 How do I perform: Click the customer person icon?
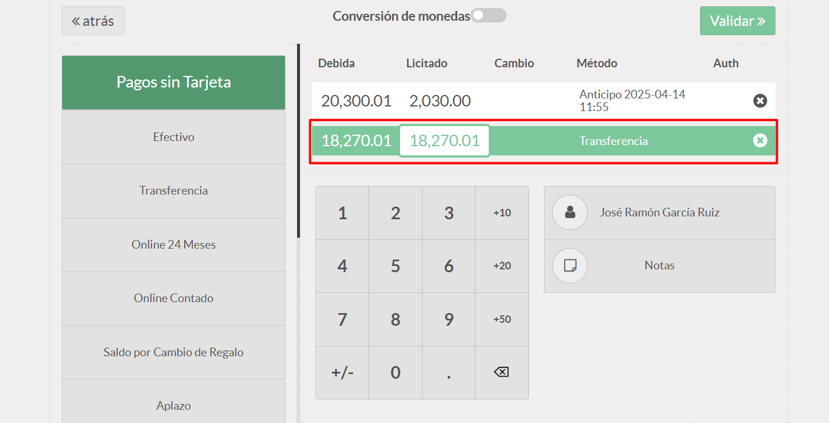(570, 212)
